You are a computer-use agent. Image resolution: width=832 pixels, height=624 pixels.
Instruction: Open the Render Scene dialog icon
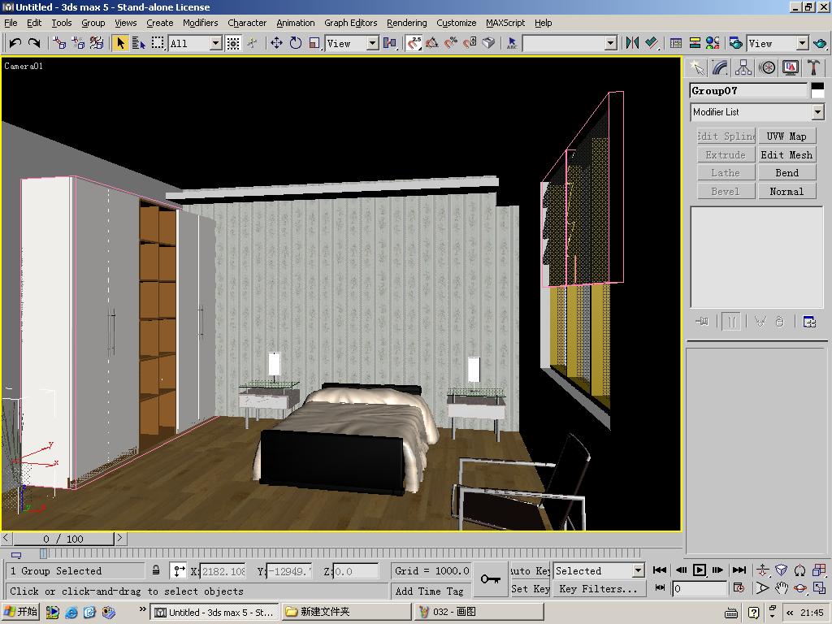735,43
